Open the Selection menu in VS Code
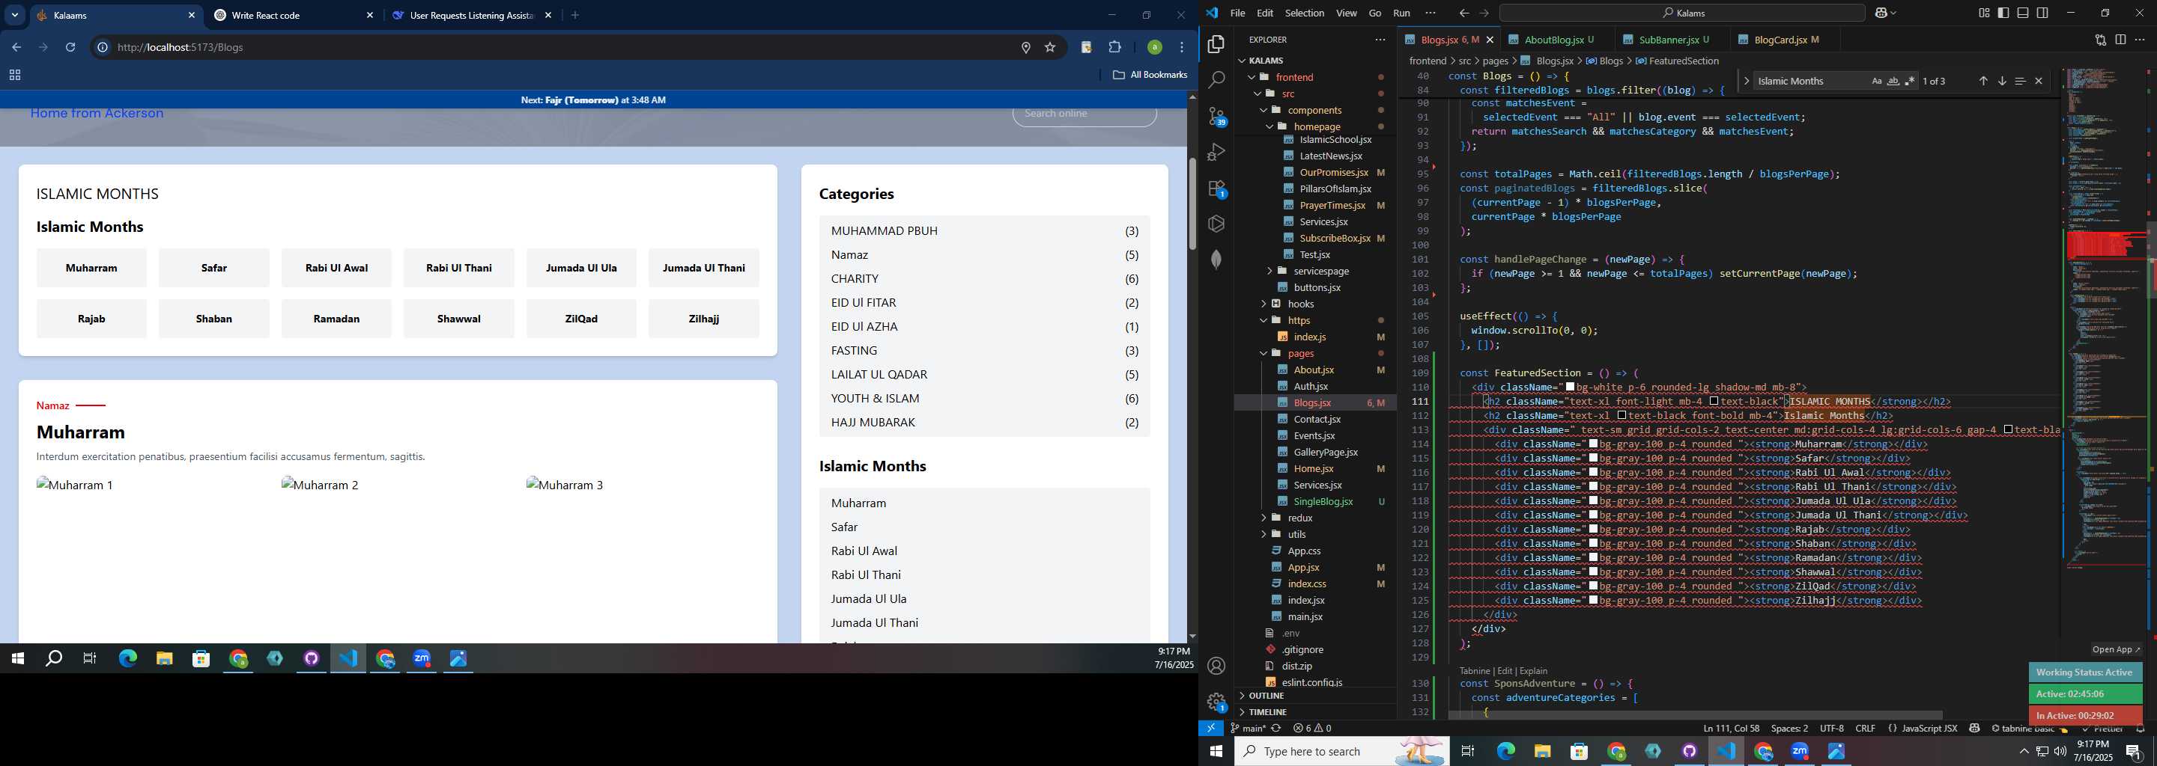2157x766 pixels. click(1305, 13)
